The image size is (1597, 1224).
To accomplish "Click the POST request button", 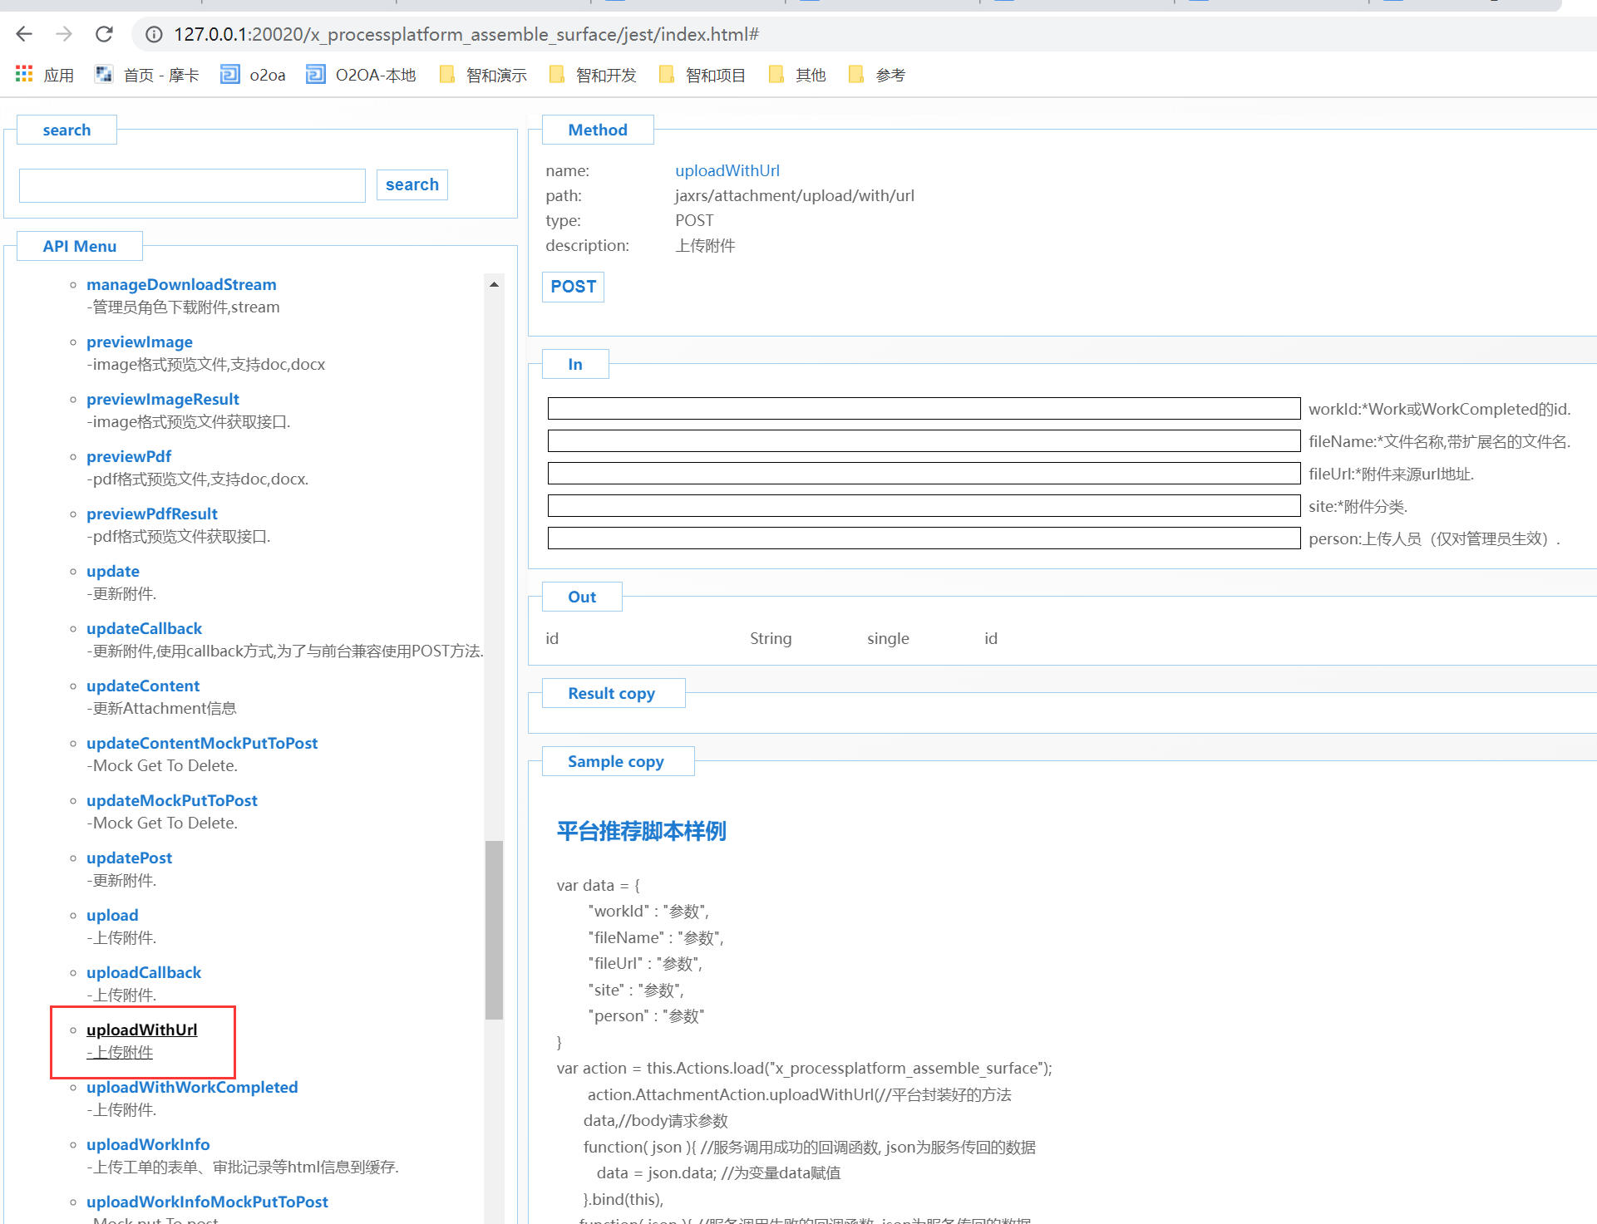I will pos(573,287).
